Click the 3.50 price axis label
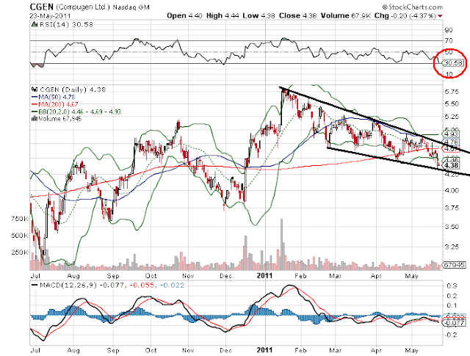 [x=452, y=227]
